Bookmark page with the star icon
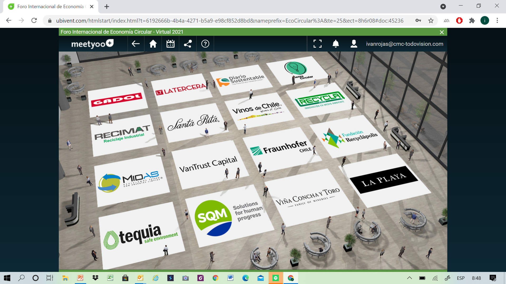Screen dimensions: 506x284 [x=431, y=21]
